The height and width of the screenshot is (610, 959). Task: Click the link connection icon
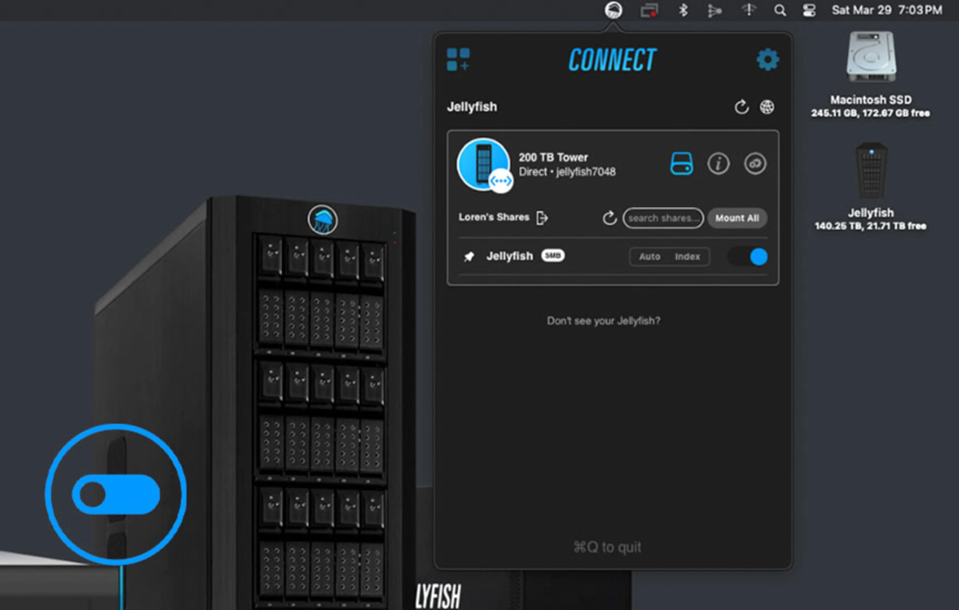point(755,164)
